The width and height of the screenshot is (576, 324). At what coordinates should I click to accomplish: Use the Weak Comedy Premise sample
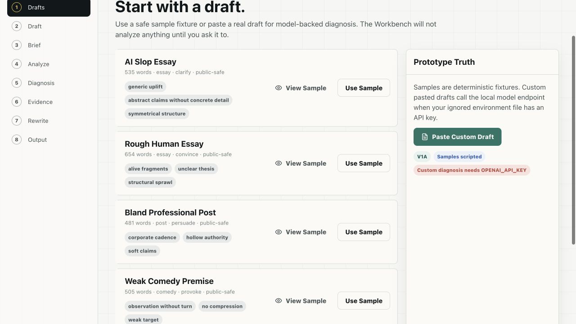(x=364, y=301)
